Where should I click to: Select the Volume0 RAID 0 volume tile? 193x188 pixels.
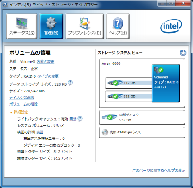tap(166, 83)
